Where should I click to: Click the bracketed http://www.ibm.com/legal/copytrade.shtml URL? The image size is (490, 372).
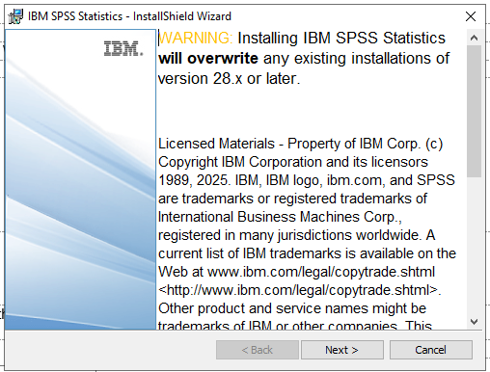(x=298, y=290)
